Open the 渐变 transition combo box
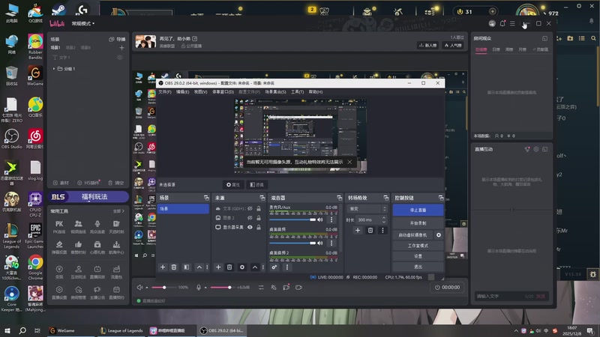600x337 pixels. (x=367, y=209)
